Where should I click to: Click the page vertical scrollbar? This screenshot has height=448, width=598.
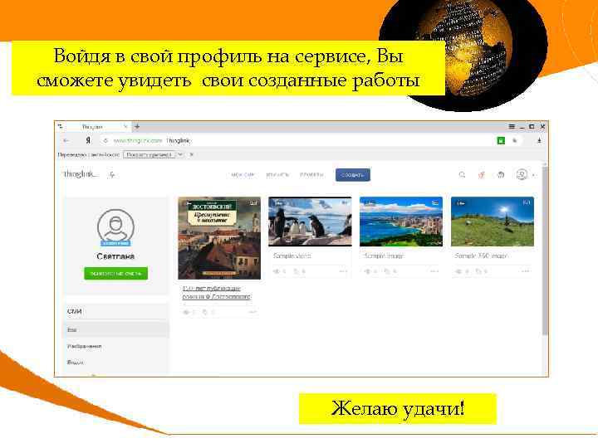click(545, 250)
